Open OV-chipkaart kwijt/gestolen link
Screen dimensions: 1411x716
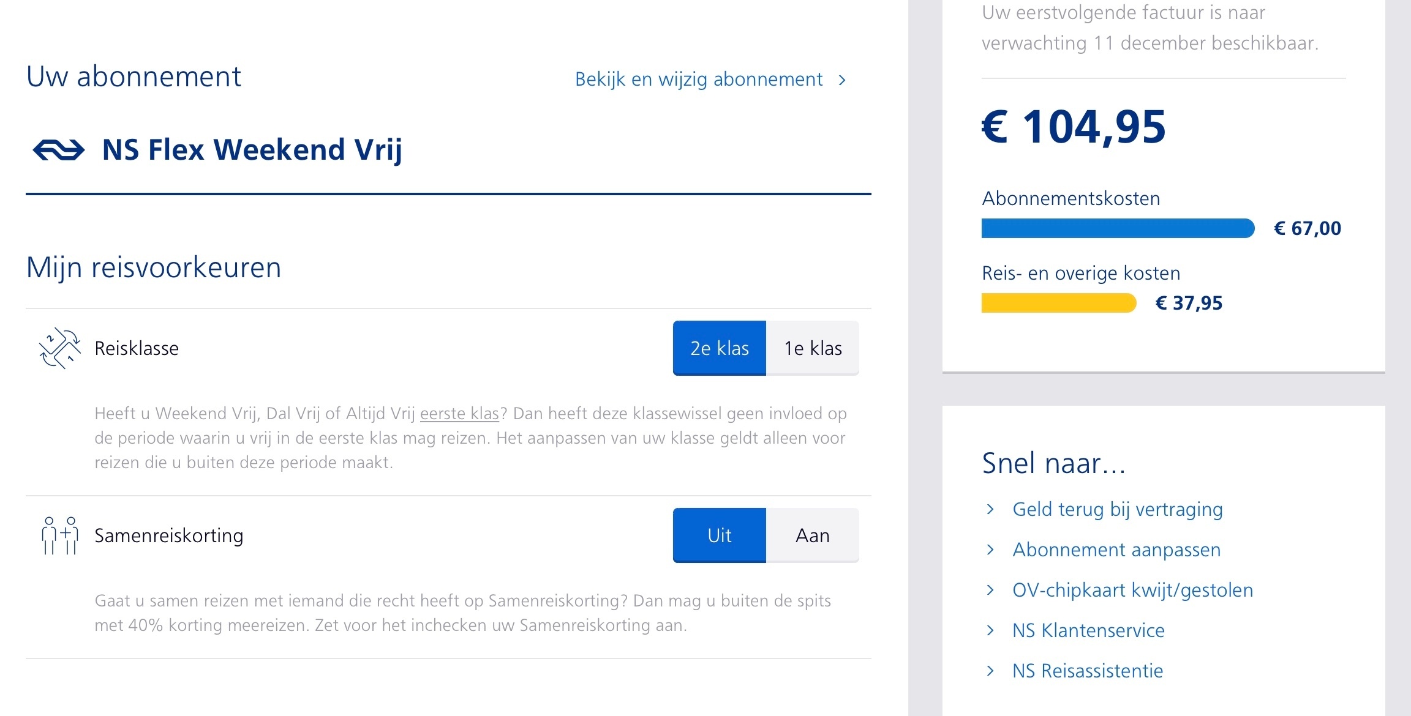click(x=1133, y=590)
